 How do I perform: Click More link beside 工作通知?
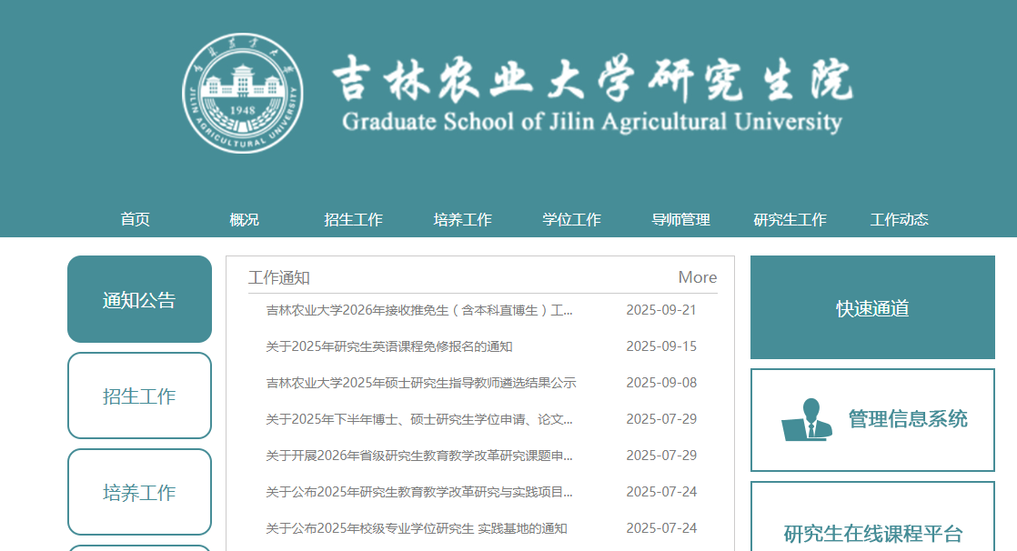tap(697, 277)
